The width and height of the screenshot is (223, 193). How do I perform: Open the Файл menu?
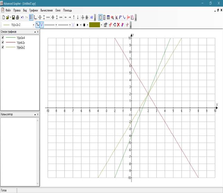8,10
